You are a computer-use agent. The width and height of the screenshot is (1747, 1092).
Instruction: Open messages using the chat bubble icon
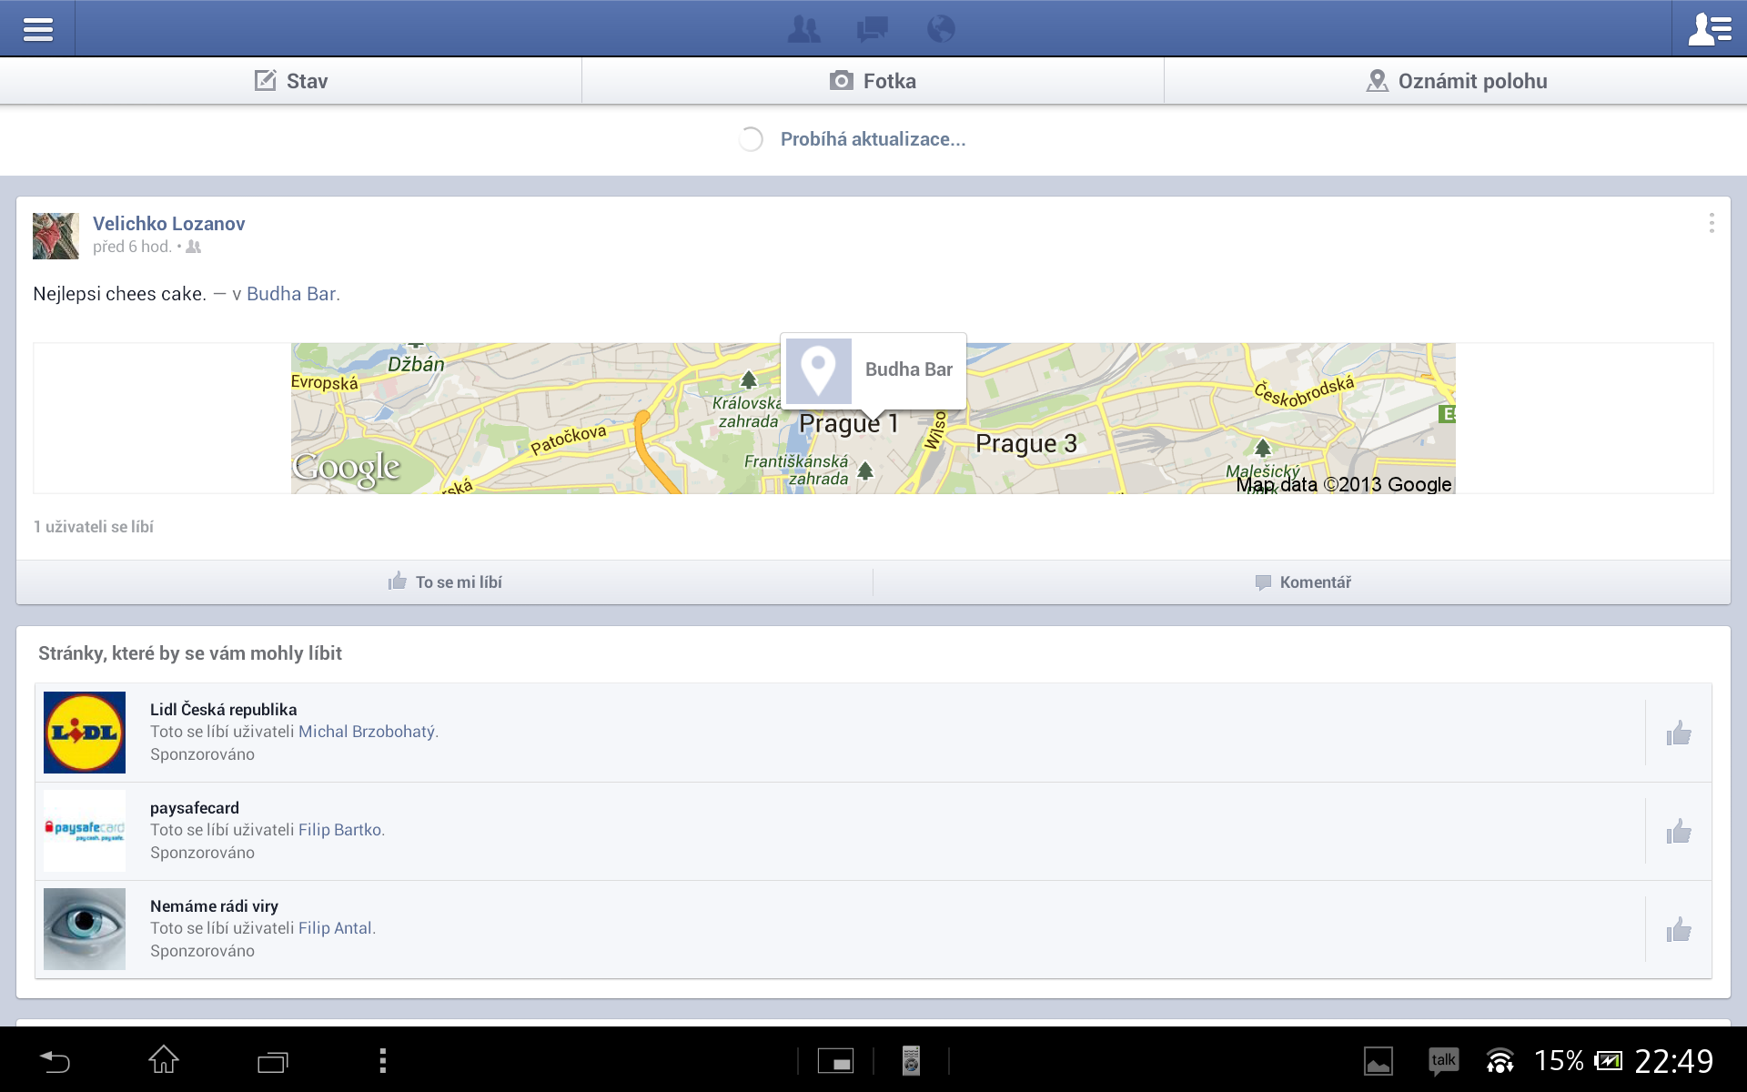[873, 28]
